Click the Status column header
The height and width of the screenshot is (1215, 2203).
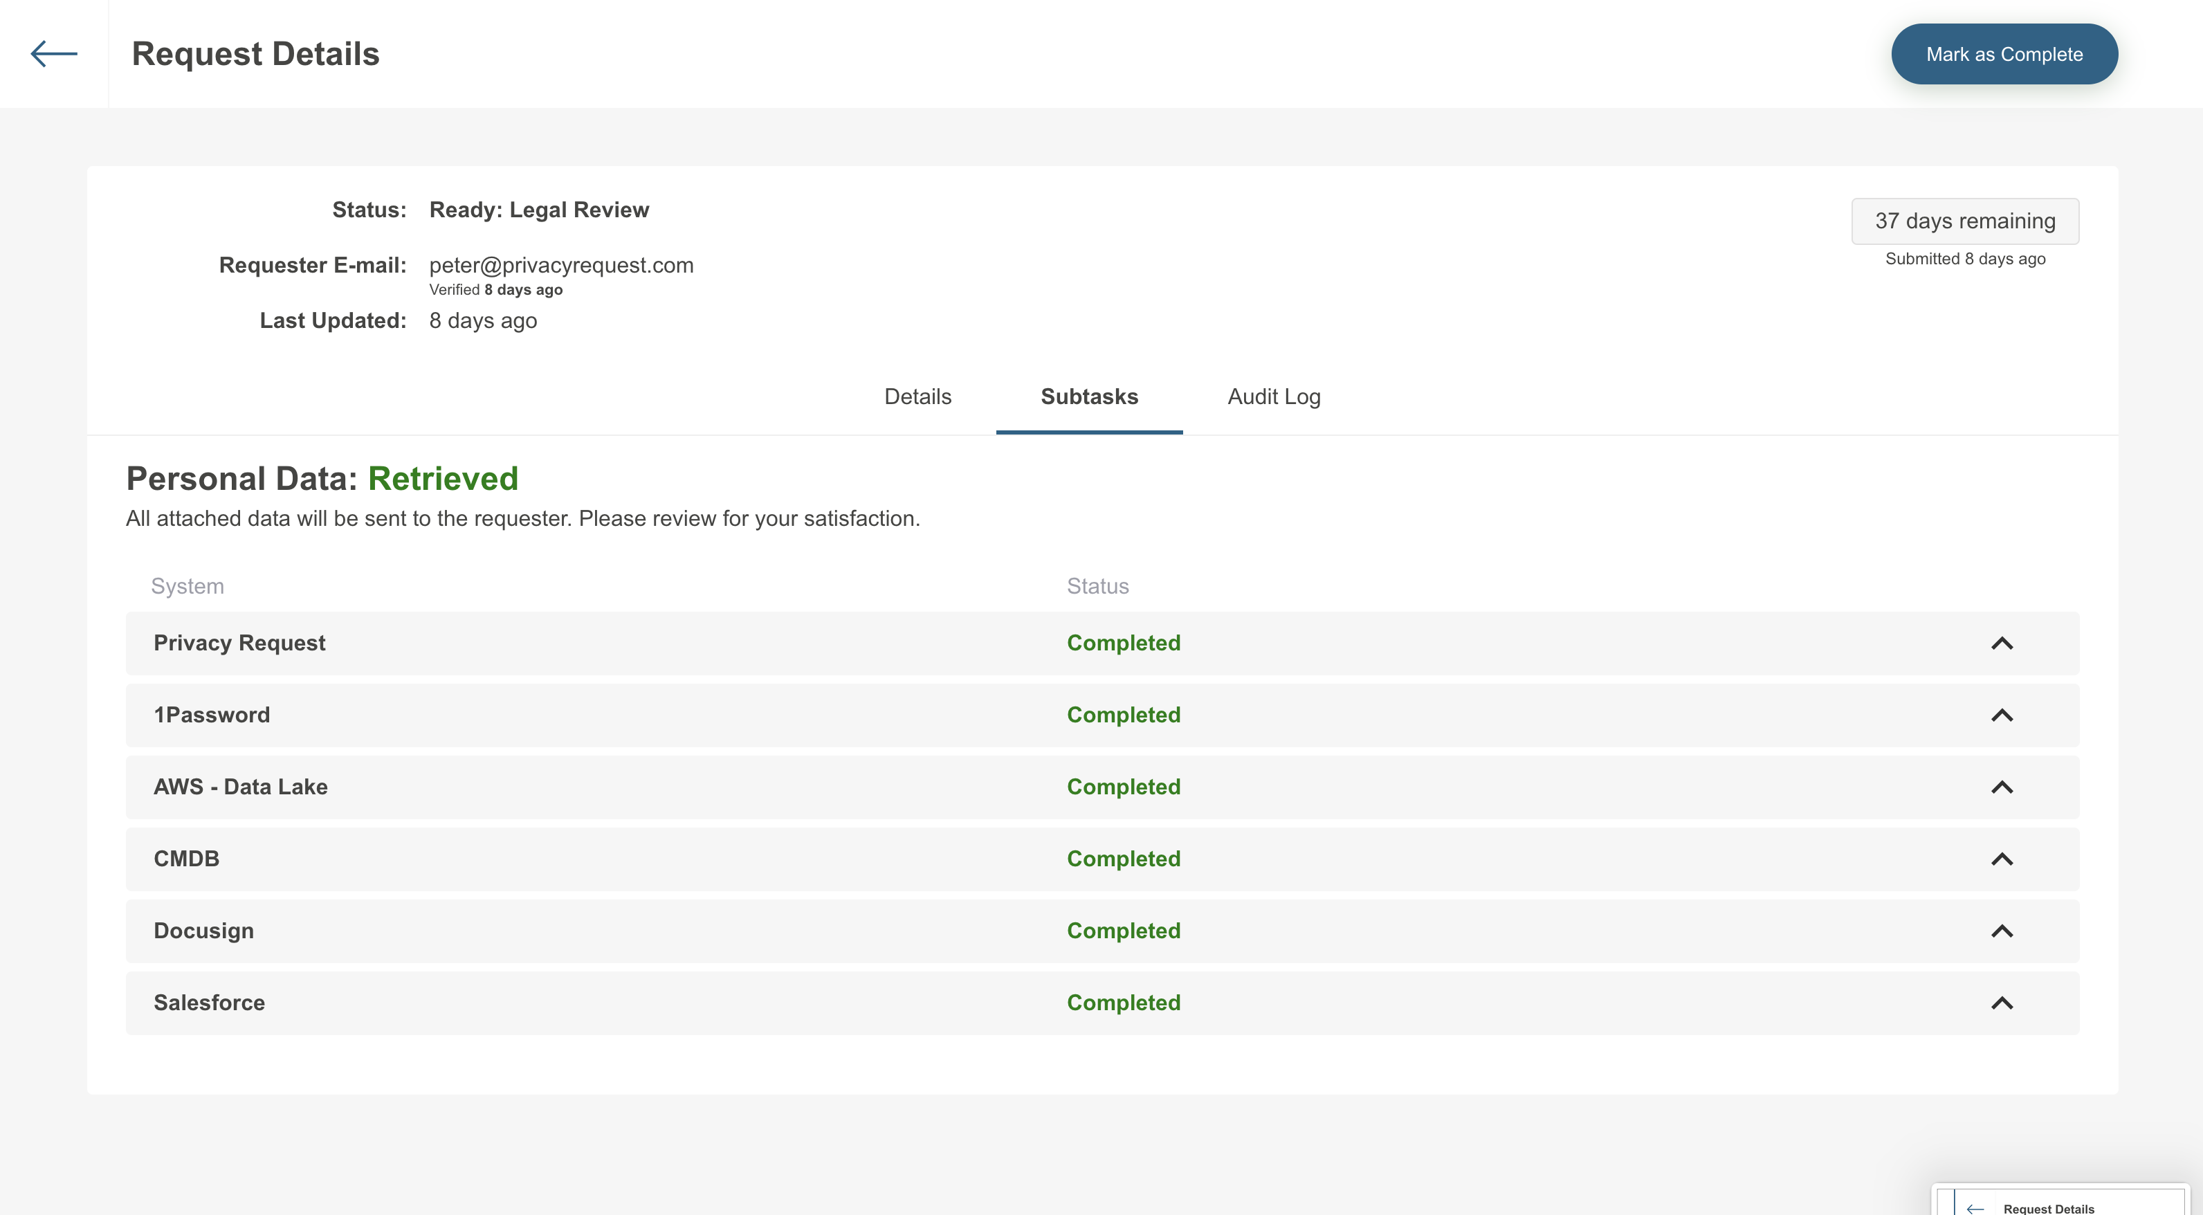tap(1098, 585)
